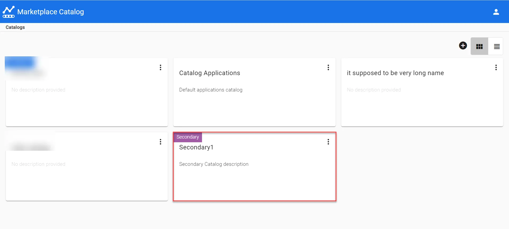509x229 pixels.
Task: Open the user account profile icon
Action: tap(496, 12)
